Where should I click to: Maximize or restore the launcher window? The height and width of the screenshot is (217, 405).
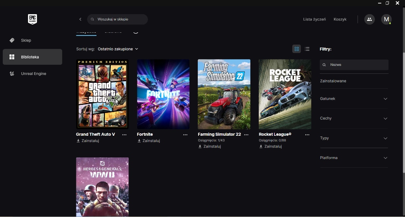387,3
